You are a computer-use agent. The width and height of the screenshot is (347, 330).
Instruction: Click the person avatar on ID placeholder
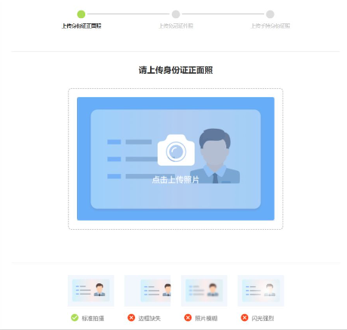click(x=215, y=156)
